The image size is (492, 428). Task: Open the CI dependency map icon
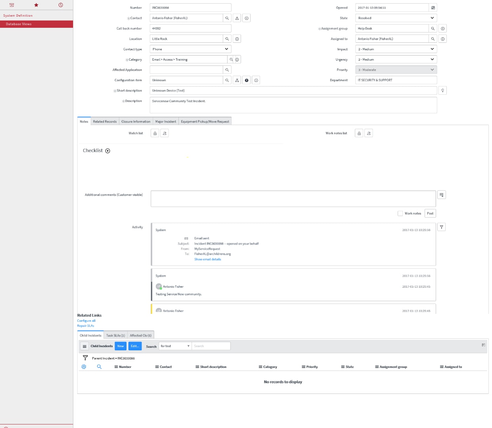(x=237, y=80)
